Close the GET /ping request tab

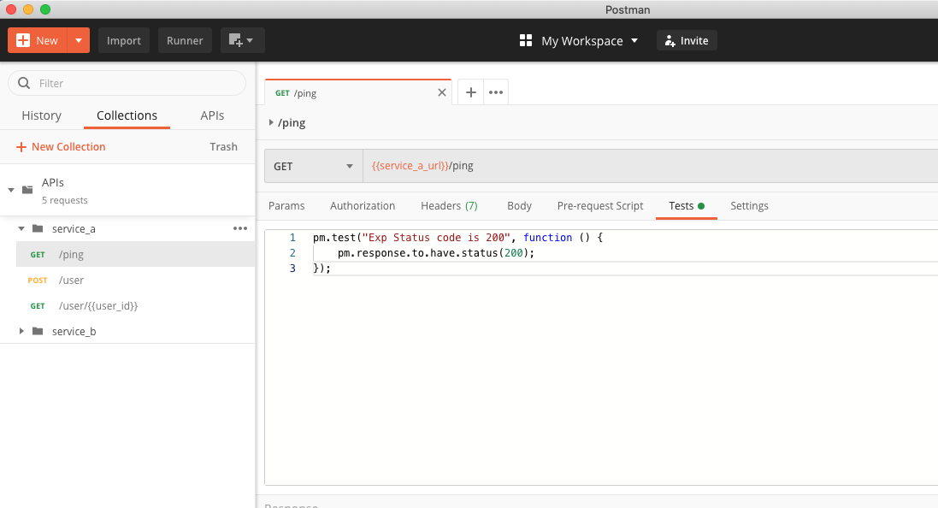pyautogui.click(x=442, y=92)
